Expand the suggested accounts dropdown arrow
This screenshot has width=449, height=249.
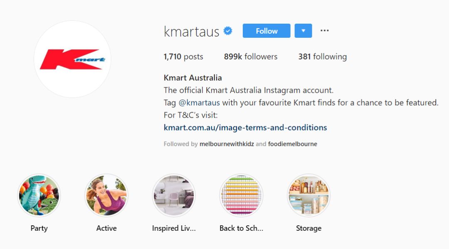pyautogui.click(x=303, y=31)
